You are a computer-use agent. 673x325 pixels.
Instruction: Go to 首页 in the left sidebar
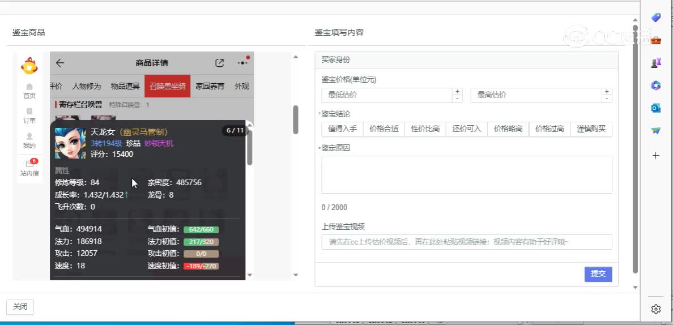coord(29,91)
